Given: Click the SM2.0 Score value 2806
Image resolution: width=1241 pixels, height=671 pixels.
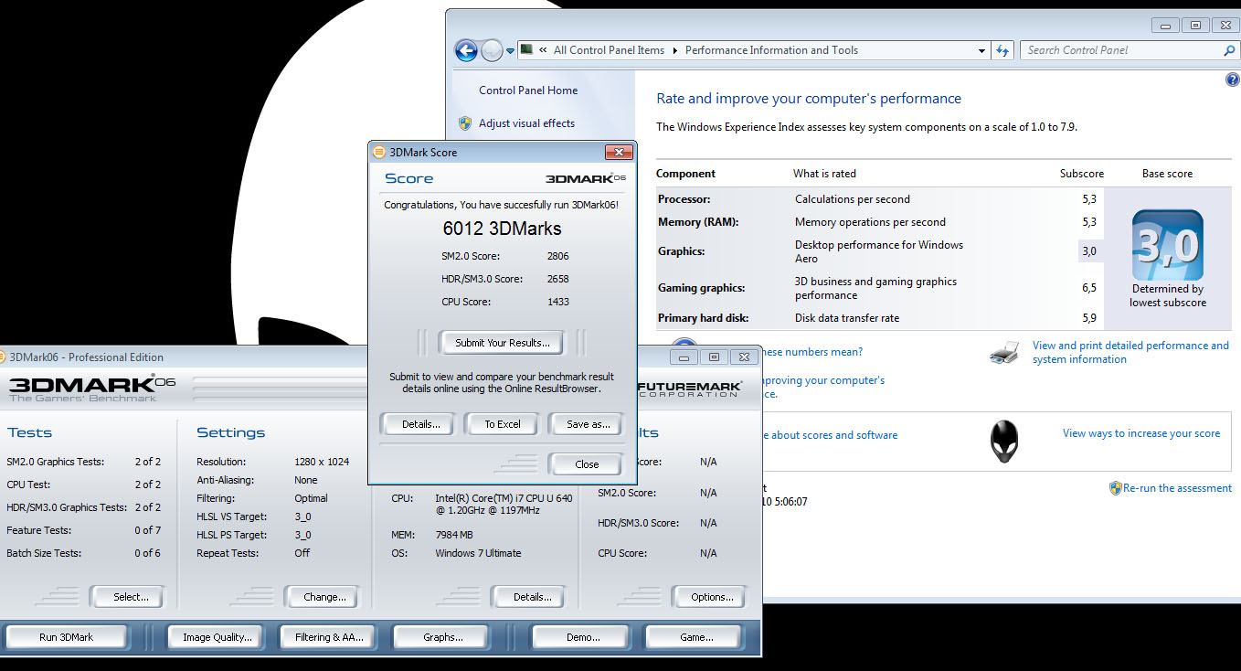Looking at the screenshot, I should pos(558,256).
